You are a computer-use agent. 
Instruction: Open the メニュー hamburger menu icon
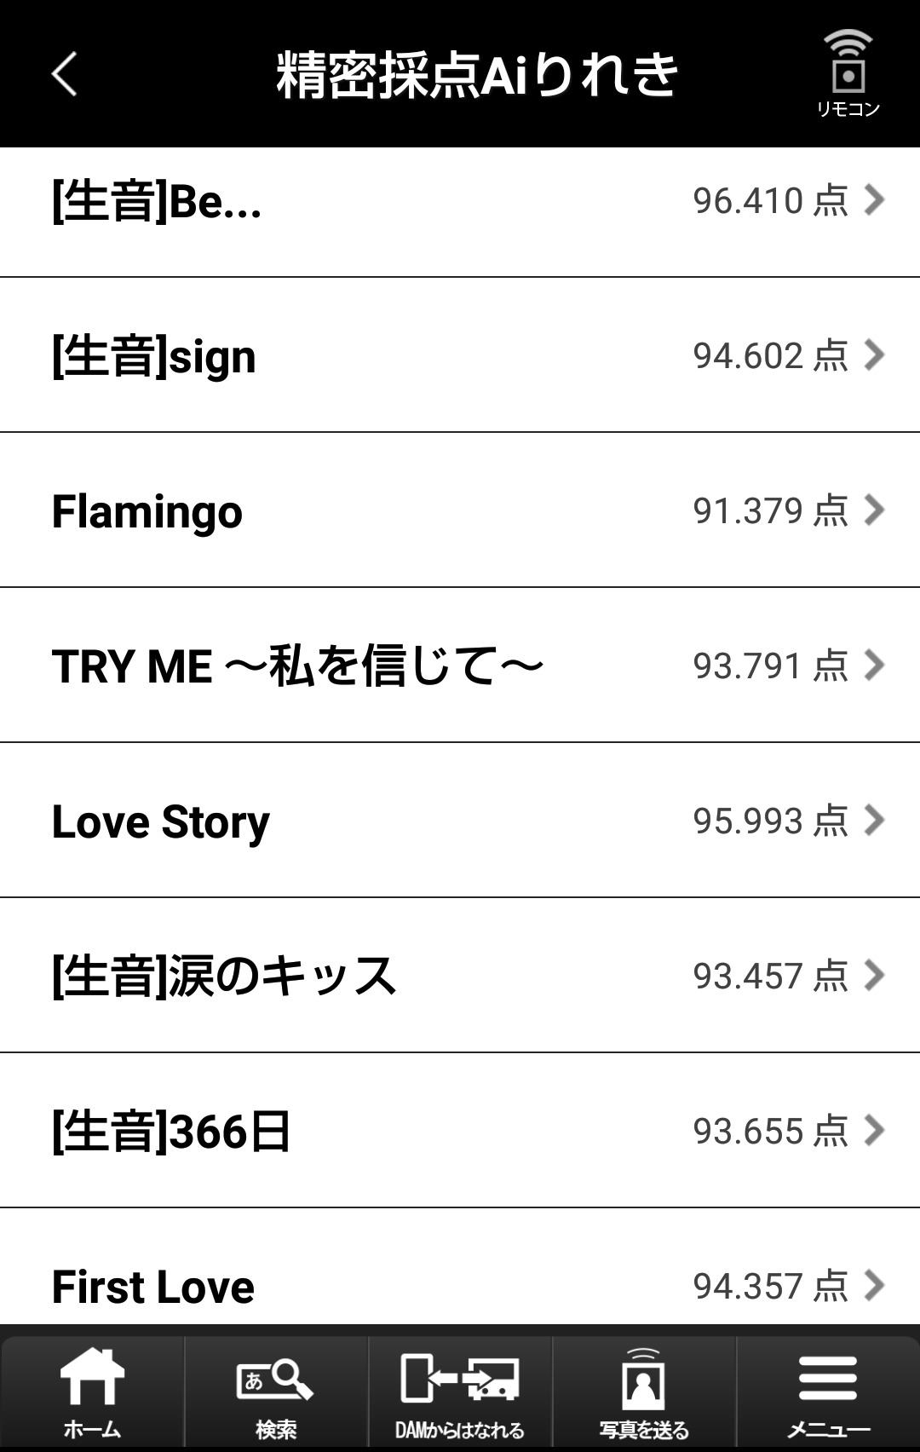(x=828, y=1391)
